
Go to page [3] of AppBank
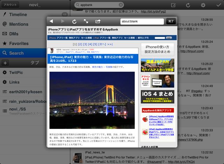point(85,44)
